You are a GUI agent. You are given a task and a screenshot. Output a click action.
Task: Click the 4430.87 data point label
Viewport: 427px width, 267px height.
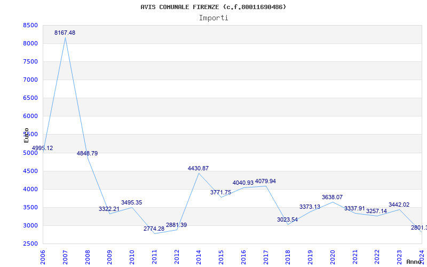(198, 168)
